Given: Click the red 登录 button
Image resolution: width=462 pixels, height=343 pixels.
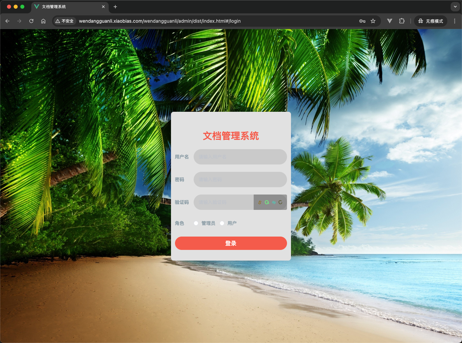Looking at the screenshot, I should [231, 243].
